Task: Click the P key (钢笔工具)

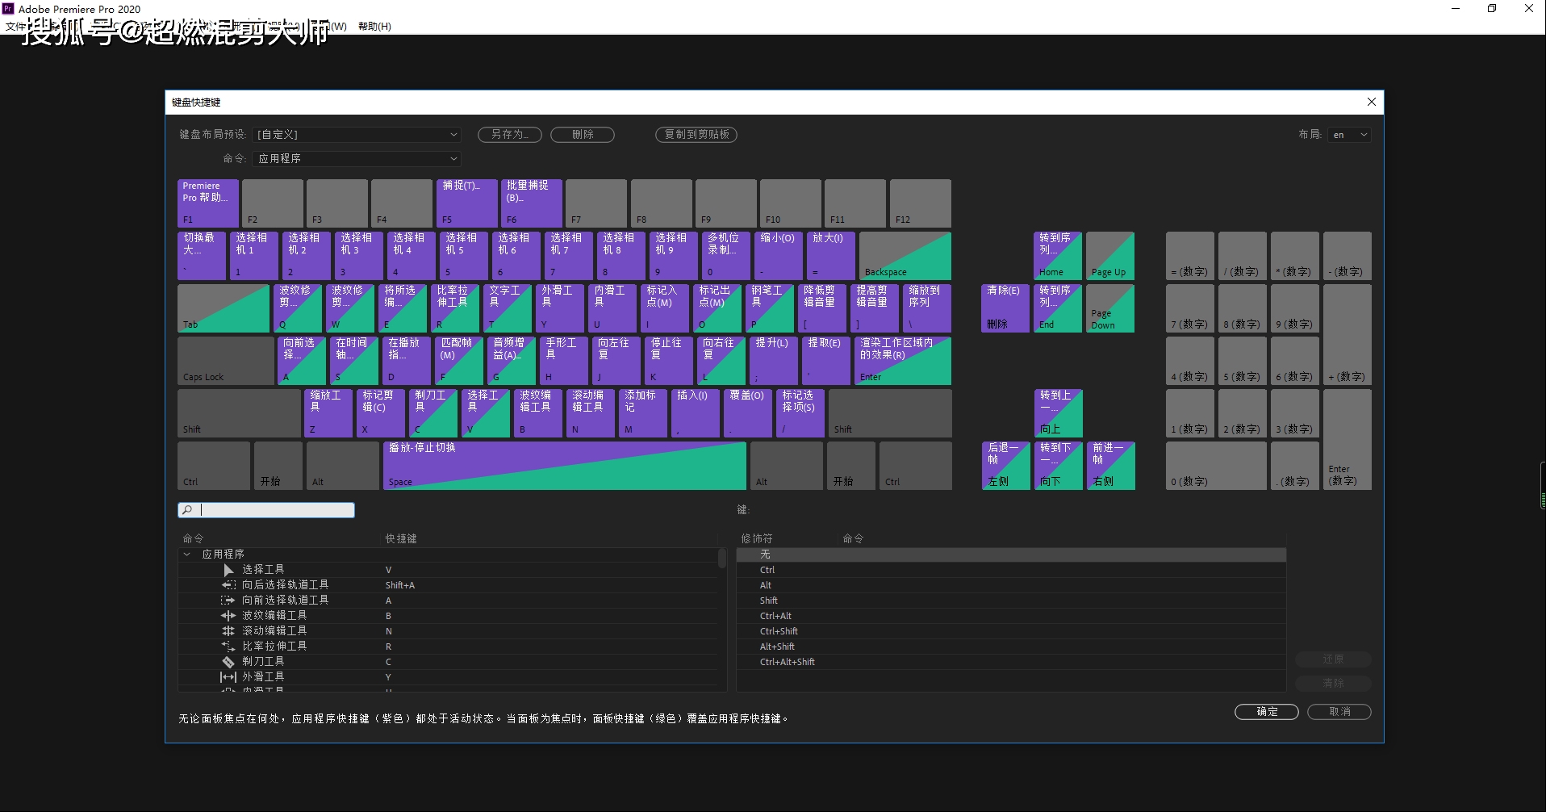Action: (770, 308)
